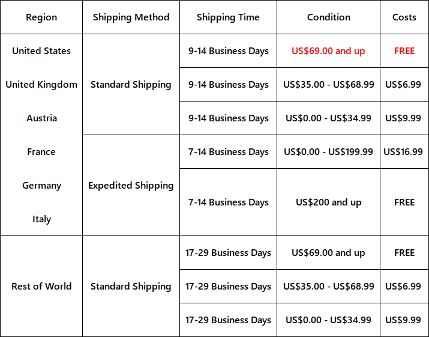Click the Expedited Shipping method cell
429x337 pixels.
[131, 186]
